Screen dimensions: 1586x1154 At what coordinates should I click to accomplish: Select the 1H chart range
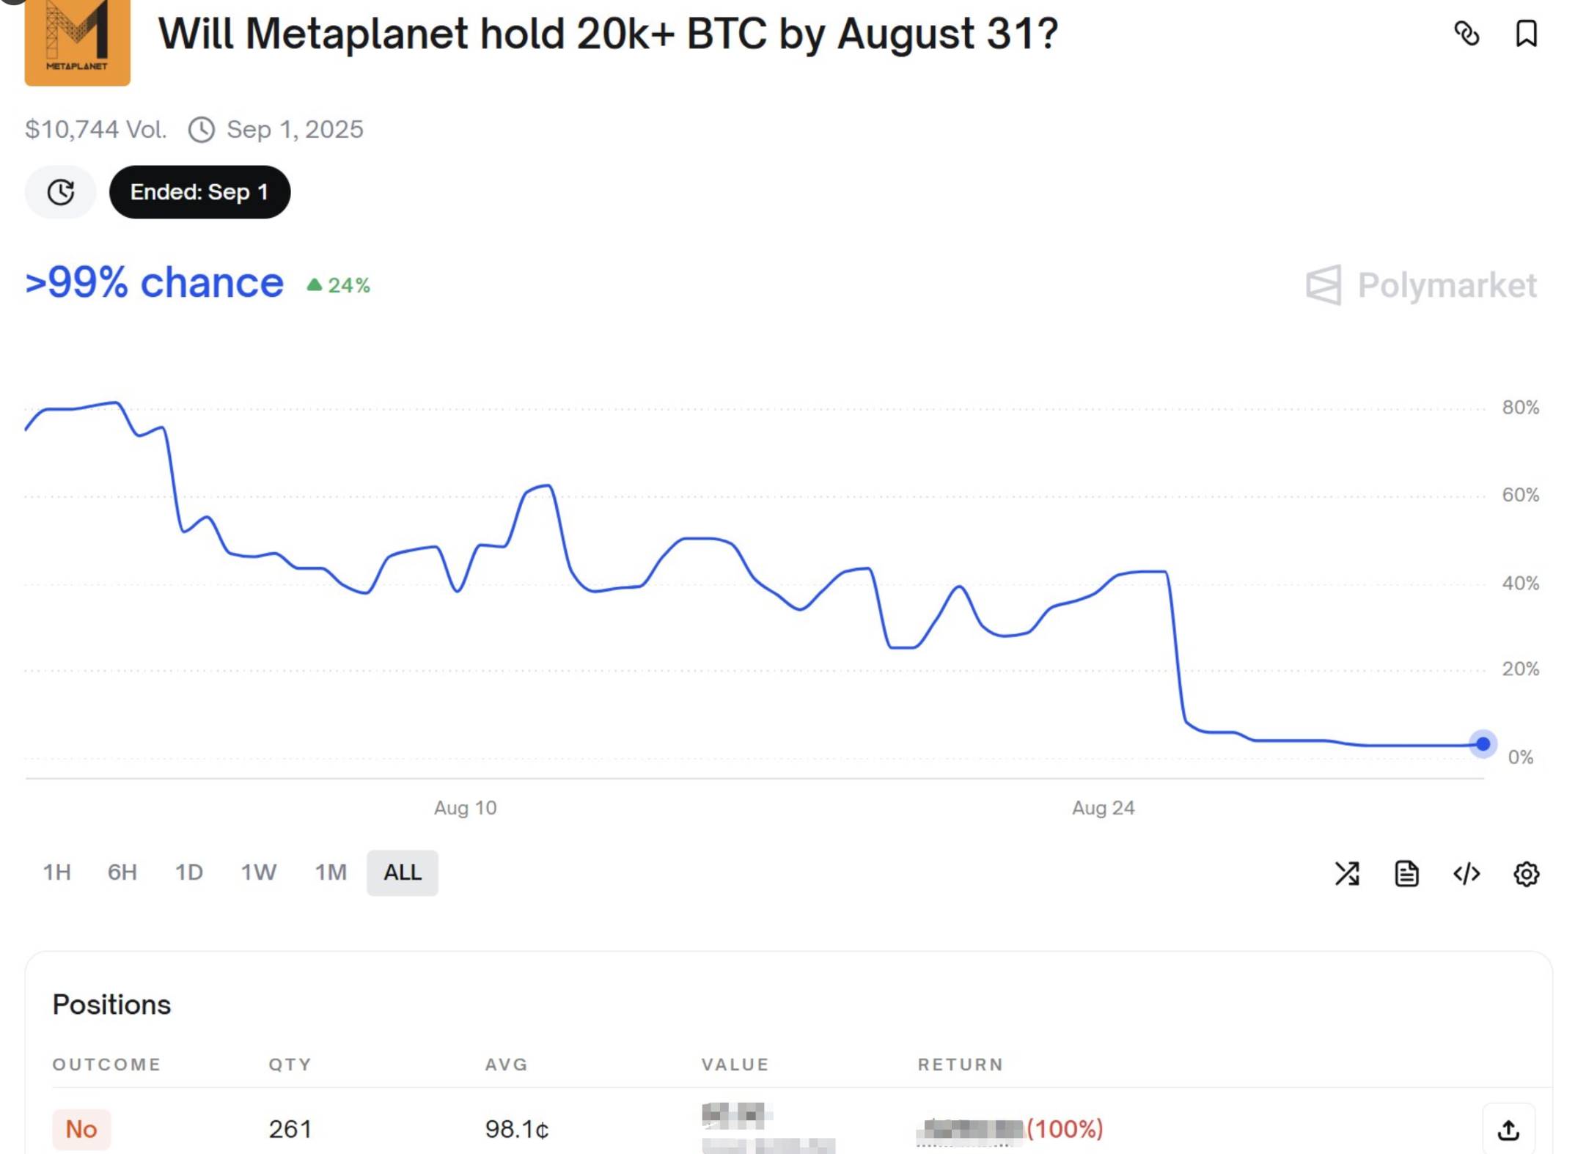coord(57,872)
